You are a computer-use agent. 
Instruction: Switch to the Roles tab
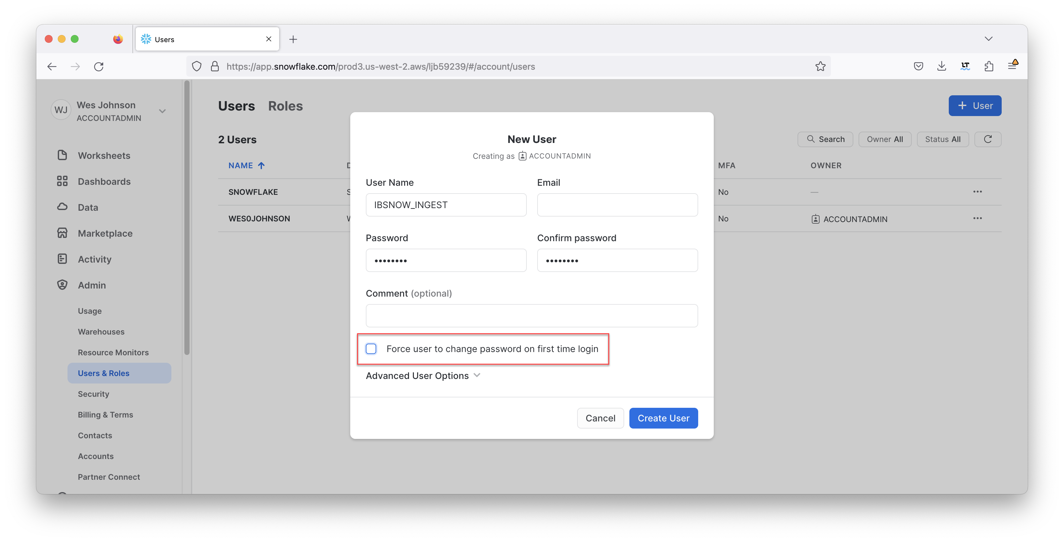285,106
